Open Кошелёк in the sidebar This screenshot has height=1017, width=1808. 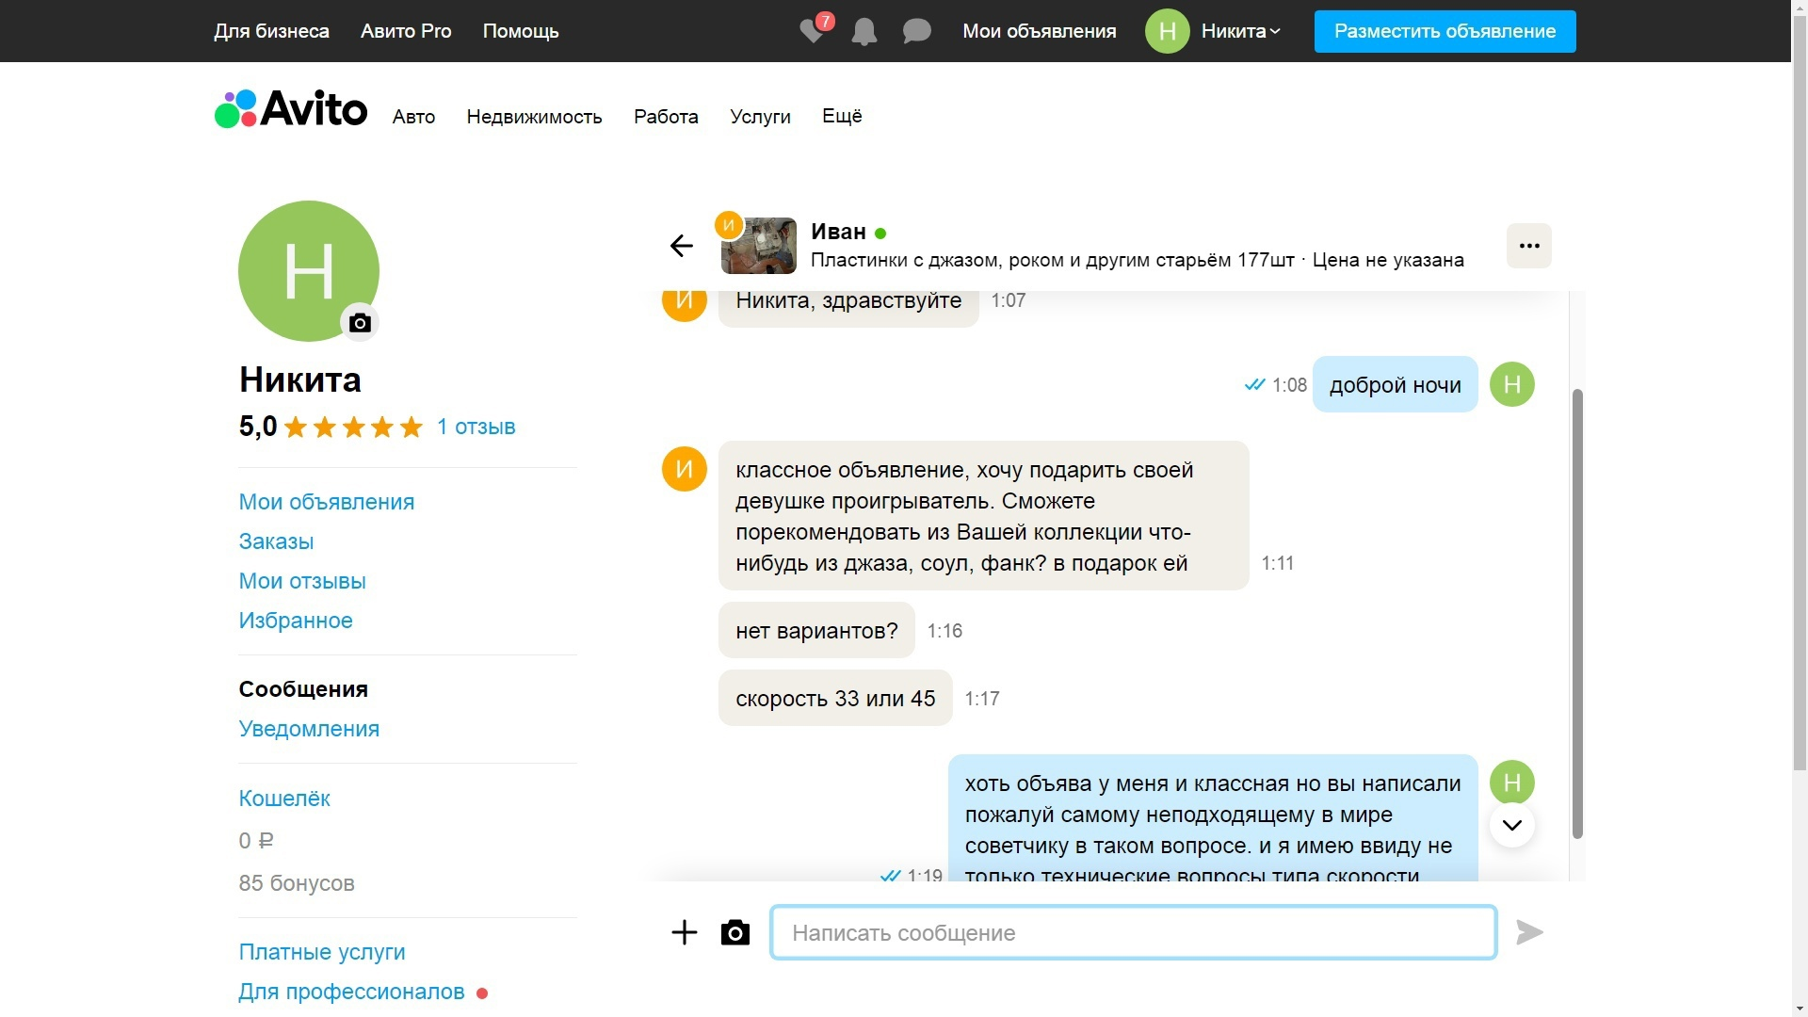point(284,799)
